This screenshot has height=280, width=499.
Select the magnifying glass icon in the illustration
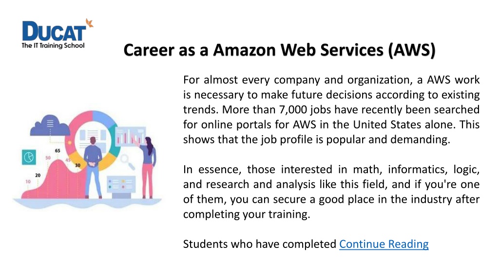(x=128, y=161)
